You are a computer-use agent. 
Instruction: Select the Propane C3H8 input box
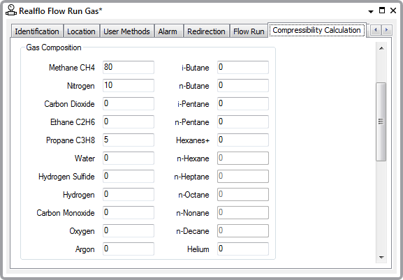pos(129,140)
